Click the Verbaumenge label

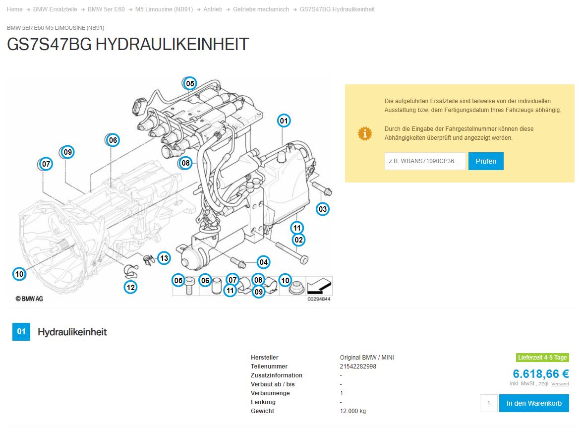click(270, 393)
